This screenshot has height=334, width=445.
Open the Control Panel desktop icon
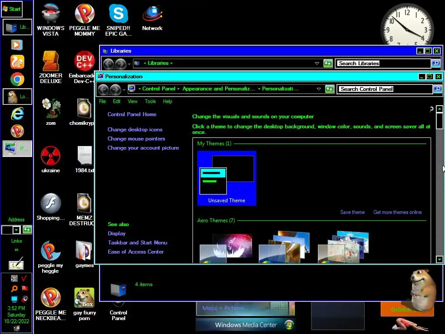118,312
